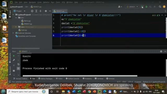Screen dimensions: 167x94
Task: Expand all items in Project panel
Action: click(x=36, y=11)
